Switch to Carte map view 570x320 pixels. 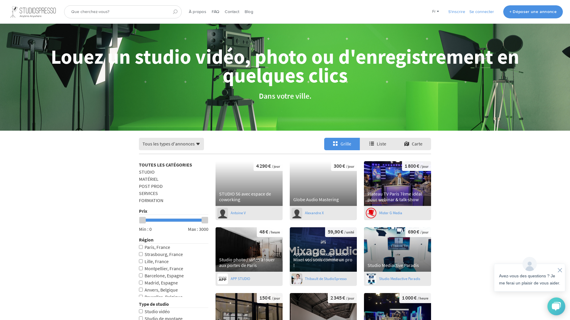pos(413,144)
